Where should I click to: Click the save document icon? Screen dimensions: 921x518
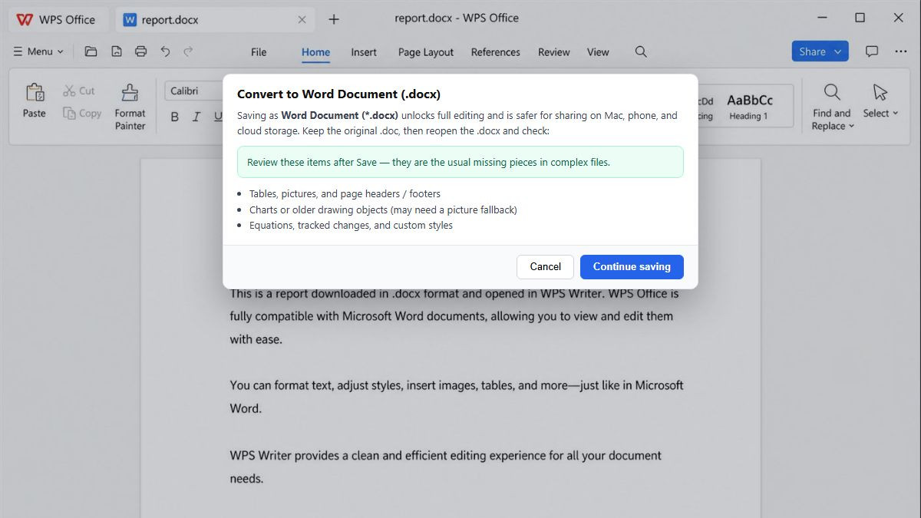(116, 51)
